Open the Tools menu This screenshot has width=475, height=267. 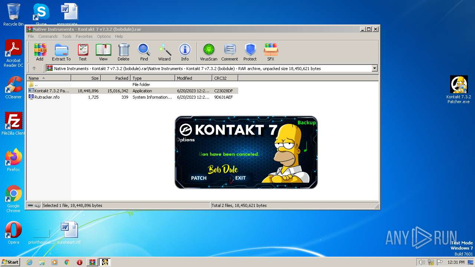67,36
